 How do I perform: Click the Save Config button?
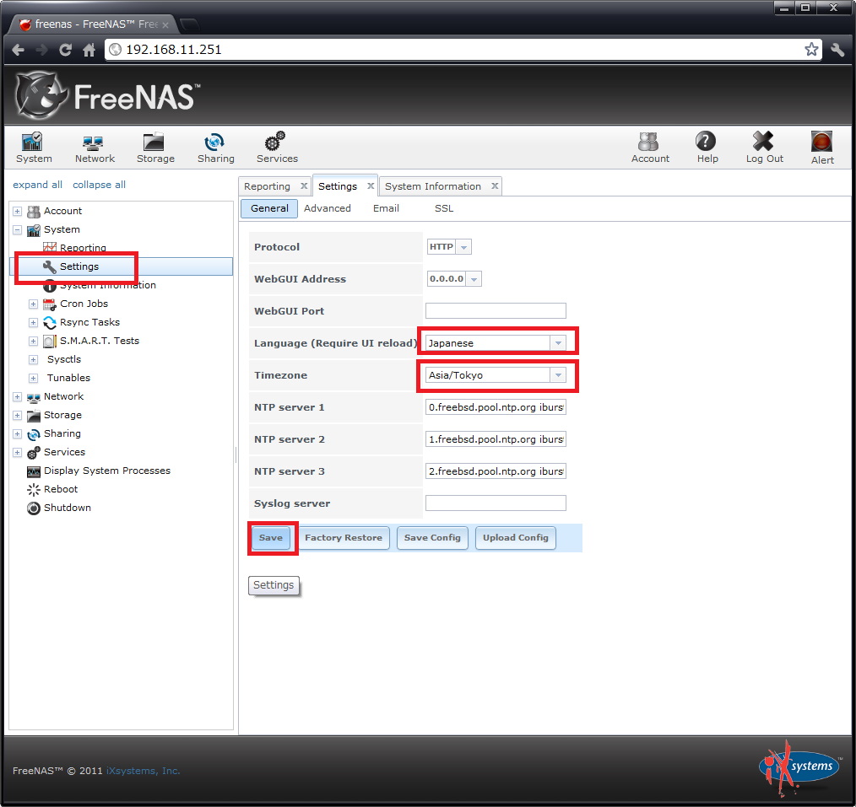pos(432,538)
